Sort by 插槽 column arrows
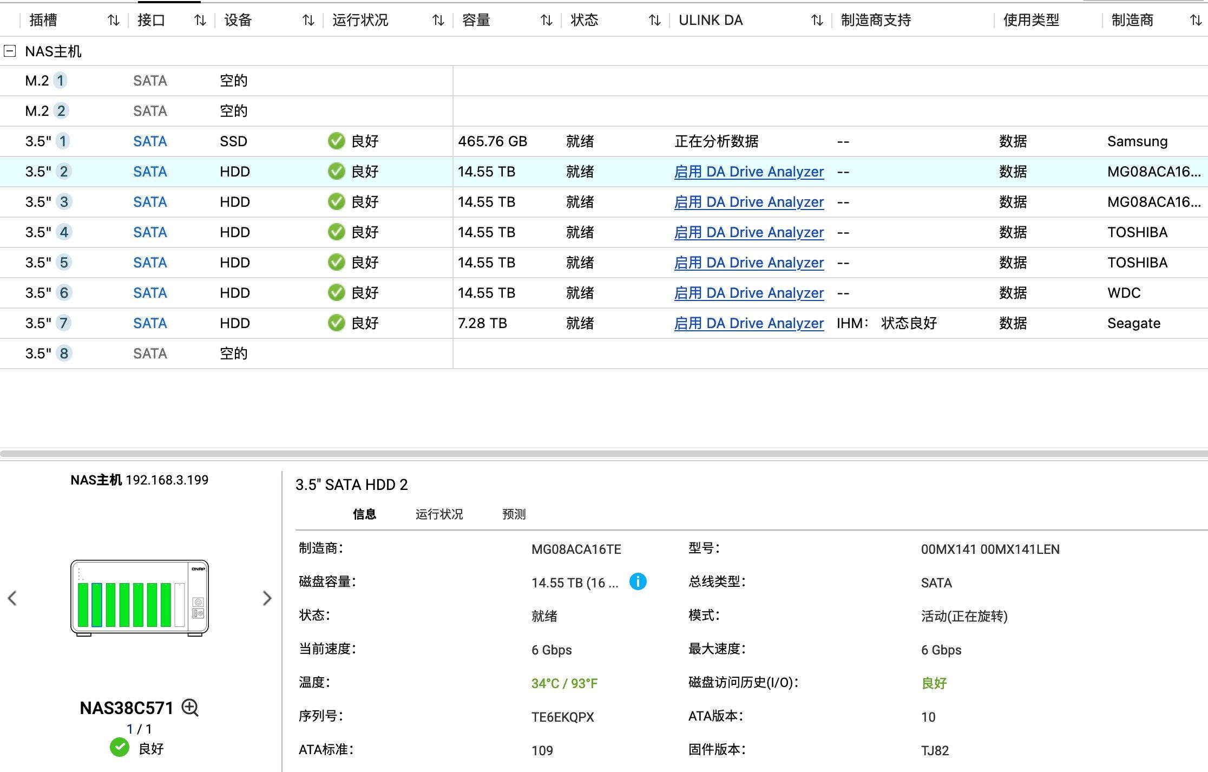1208x772 pixels. [113, 21]
